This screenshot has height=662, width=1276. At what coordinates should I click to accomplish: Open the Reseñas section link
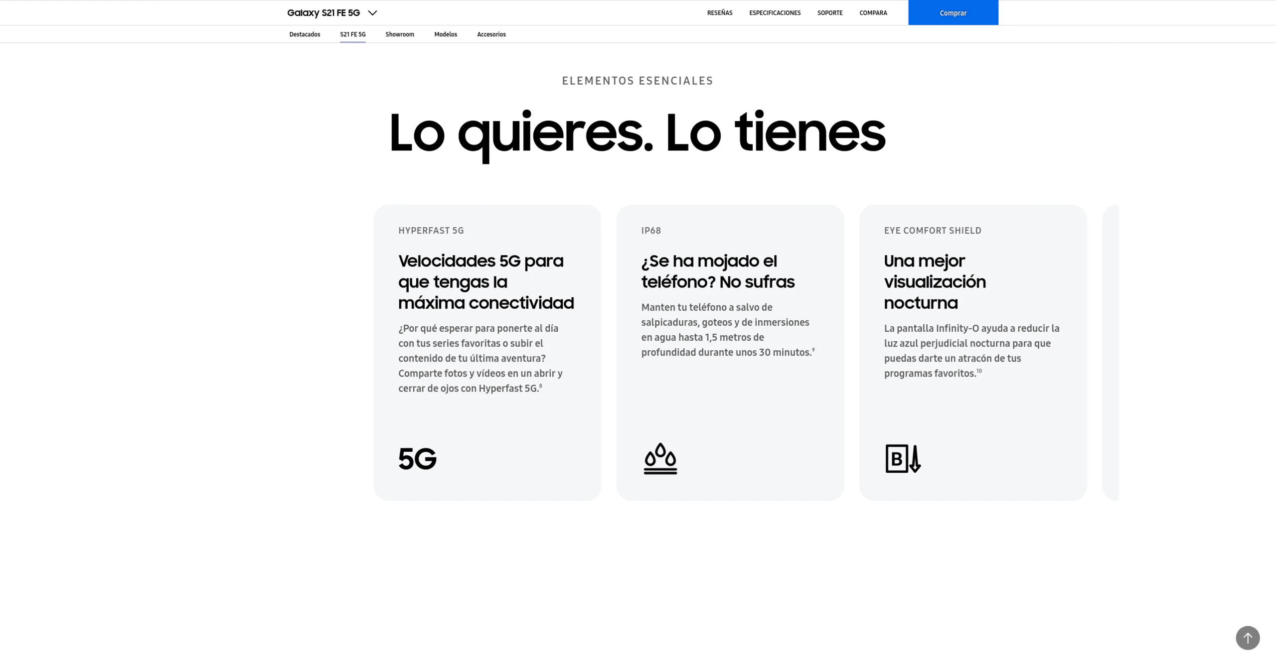click(x=719, y=13)
